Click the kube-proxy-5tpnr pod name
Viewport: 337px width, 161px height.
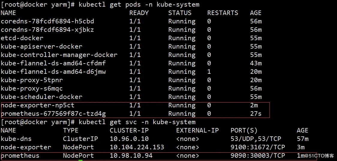[32, 80]
